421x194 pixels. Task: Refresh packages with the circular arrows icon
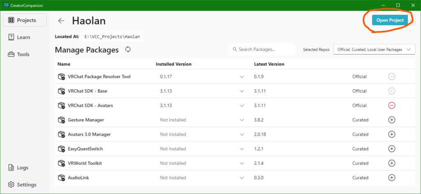[x=128, y=49]
